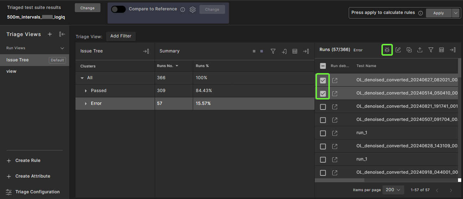Add a new triage view with plus icon
463x199 pixels.
pos(50,34)
